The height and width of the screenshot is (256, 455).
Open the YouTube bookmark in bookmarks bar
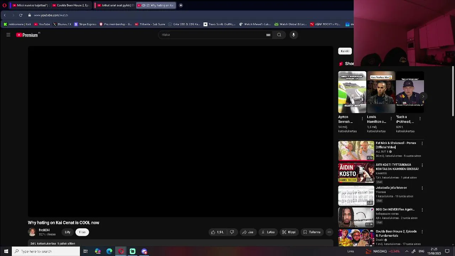(42, 24)
